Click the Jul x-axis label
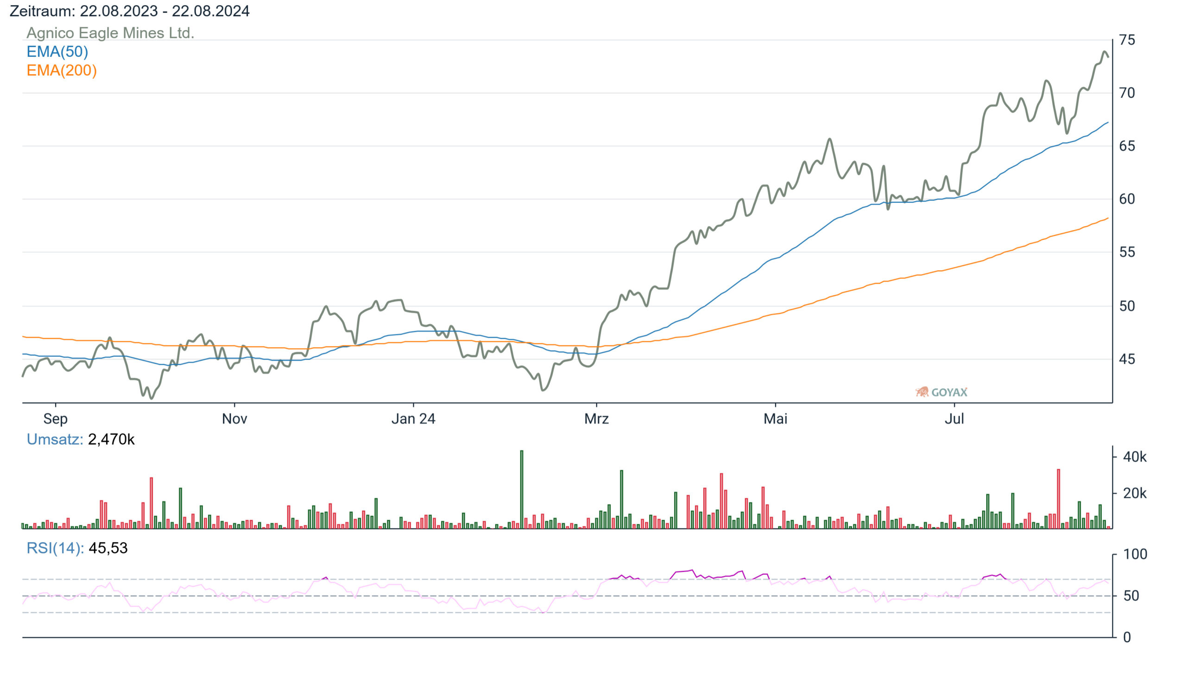The image size is (1186, 677). 954,419
